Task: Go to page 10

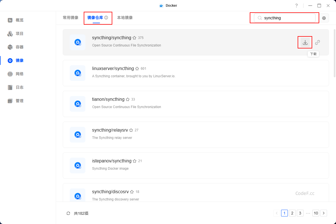Action: tap(316, 213)
